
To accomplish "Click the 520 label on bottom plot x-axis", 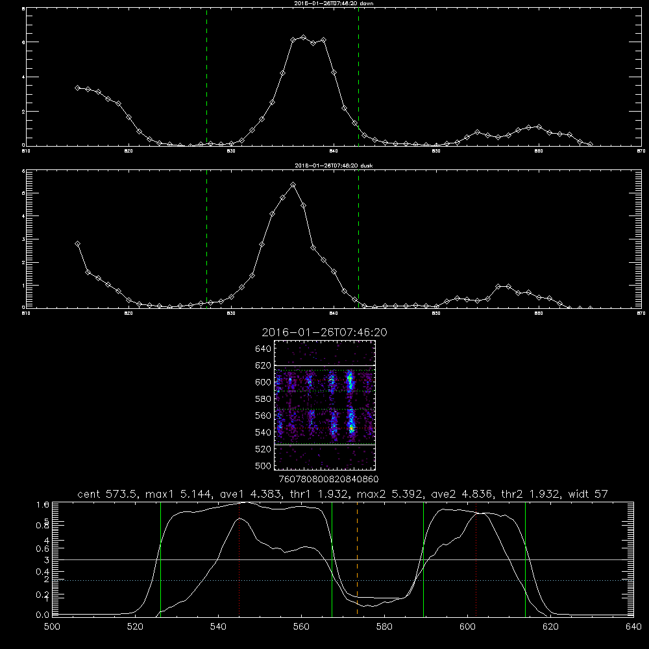I will click(x=135, y=627).
